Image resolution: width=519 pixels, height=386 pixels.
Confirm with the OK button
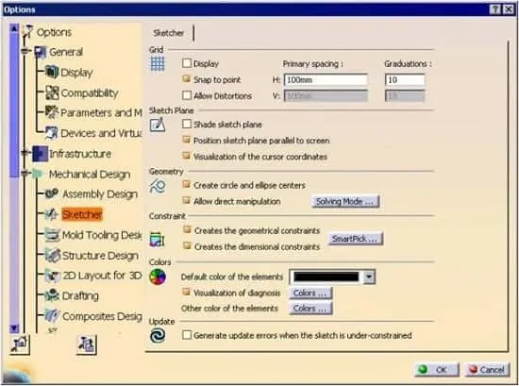(437, 369)
